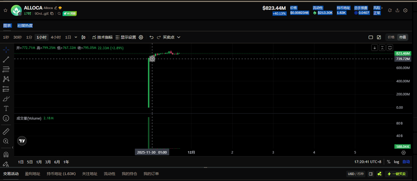Open the AI 洞察 insight button
The height and width of the screenshot is (181, 417).
point(69,14)
